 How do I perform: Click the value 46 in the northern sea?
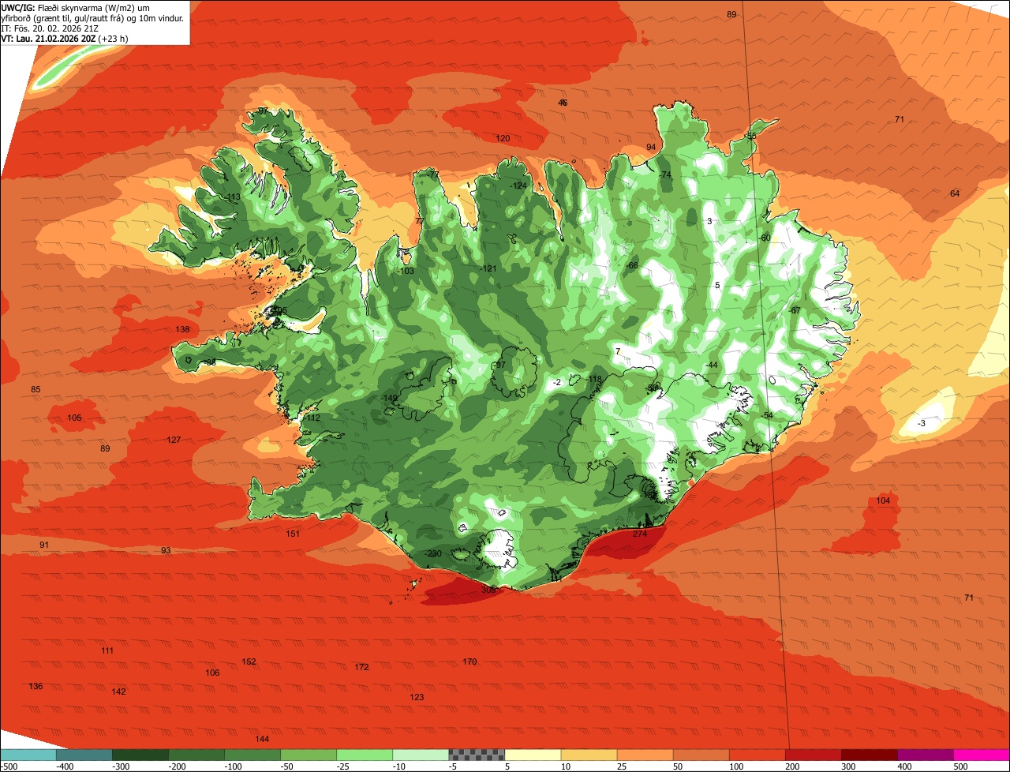coord(563,103)
